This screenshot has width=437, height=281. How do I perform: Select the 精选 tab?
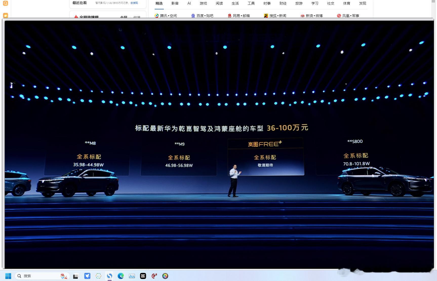click(159, 3)
